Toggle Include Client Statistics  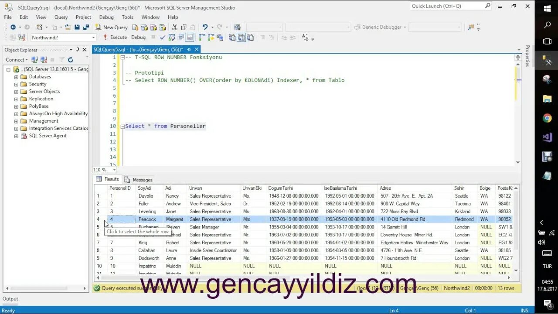pos(220,37)
